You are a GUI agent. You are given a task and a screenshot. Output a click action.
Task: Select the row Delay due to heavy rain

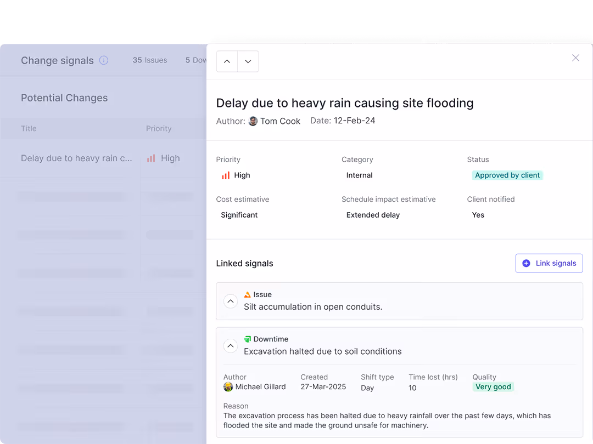point(76,158)
